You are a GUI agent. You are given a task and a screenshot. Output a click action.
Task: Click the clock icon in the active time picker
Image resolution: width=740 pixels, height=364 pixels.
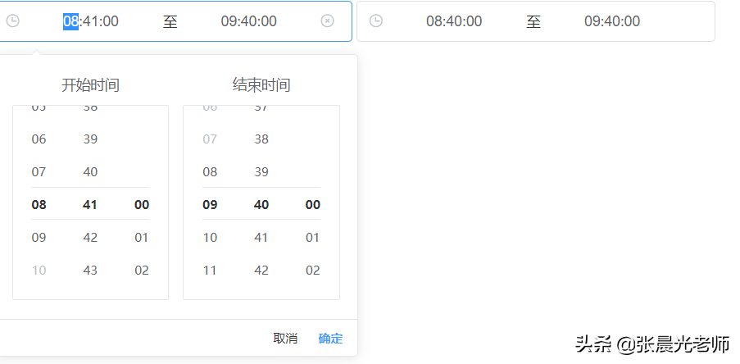click(12, 21)
